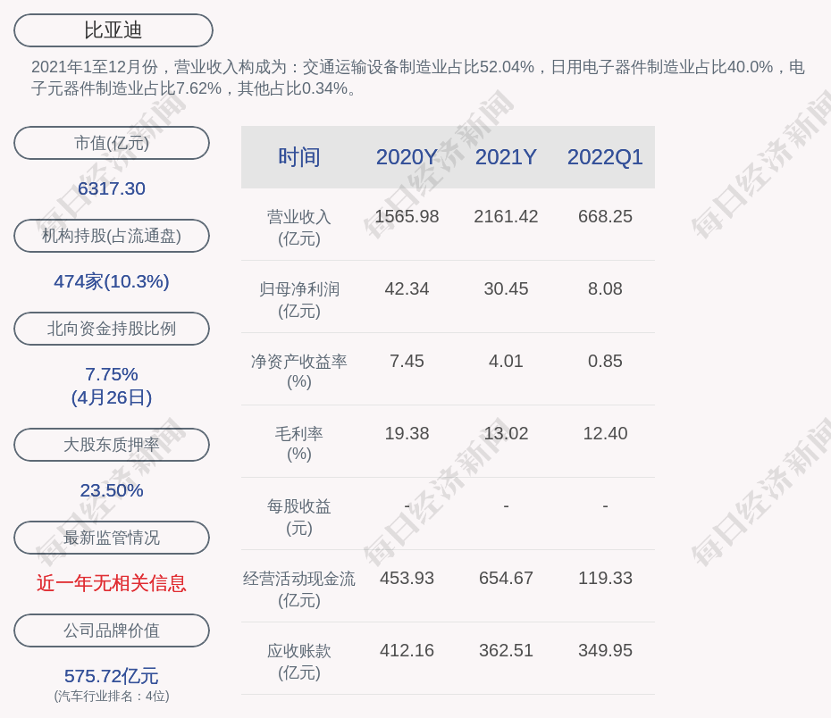This screenshot has height=718, width=831.
Task: Select the 汽车行业排名：4位 ranking note
Action: click(x=112, y=697)
